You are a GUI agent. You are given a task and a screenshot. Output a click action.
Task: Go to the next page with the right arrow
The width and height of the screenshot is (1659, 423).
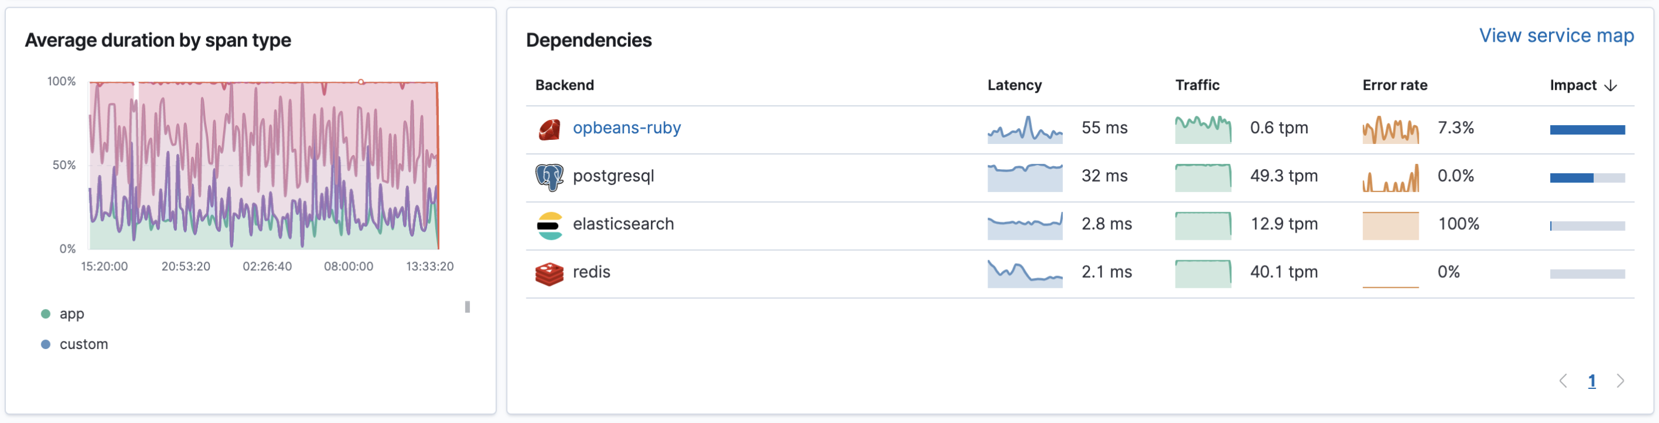point(1620,381)
